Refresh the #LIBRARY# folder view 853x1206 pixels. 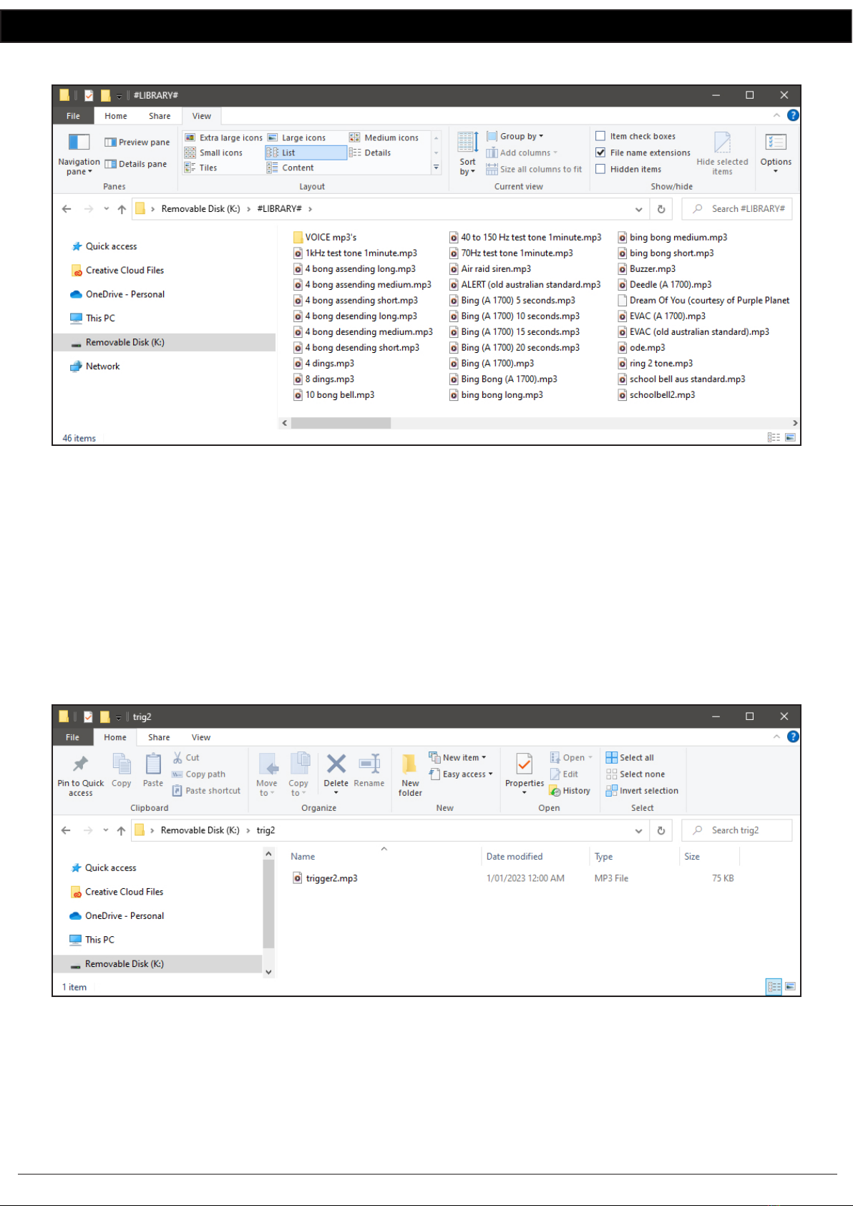(x=661, y=209)
